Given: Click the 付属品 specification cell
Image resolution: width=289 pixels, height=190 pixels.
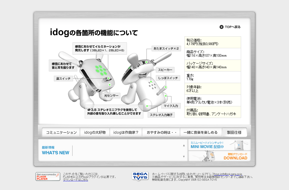Looking at the screenshot, I should 213,112.
